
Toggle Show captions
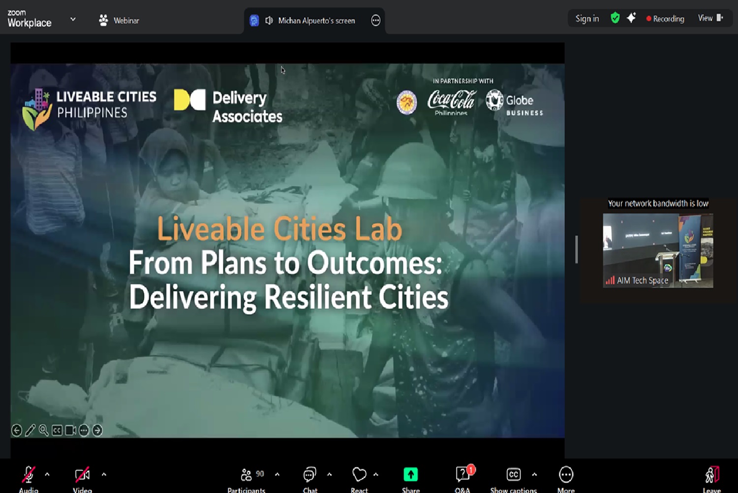coord(513,475)
